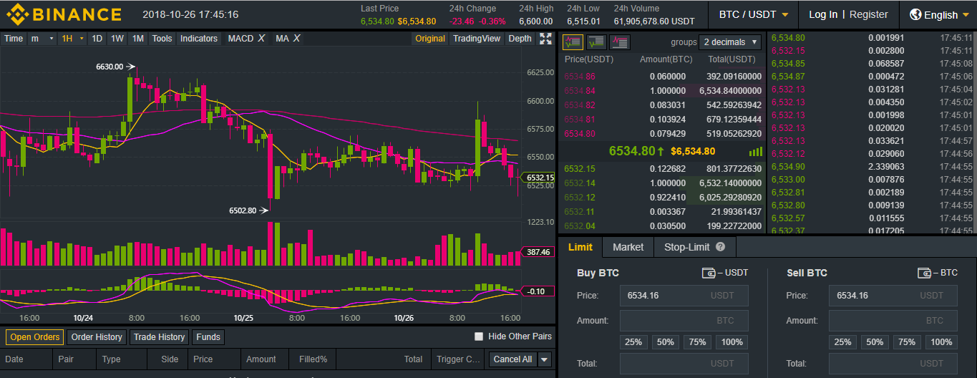977x378 pixels.
Task: Choose 25% under Buy BTC
Action: point(633,342)
